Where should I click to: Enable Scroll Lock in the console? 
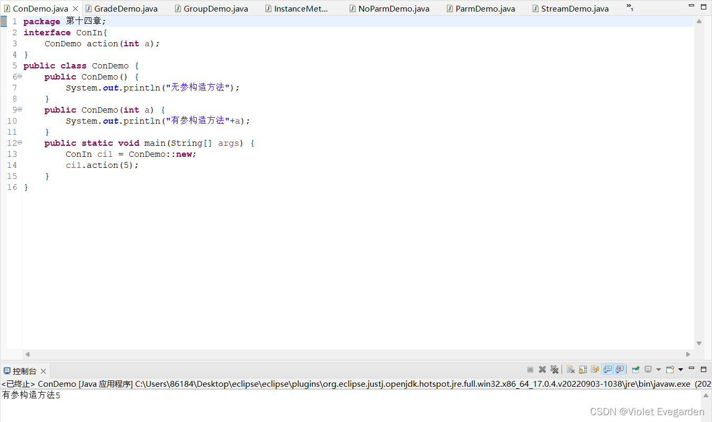(x=582, y=369)
